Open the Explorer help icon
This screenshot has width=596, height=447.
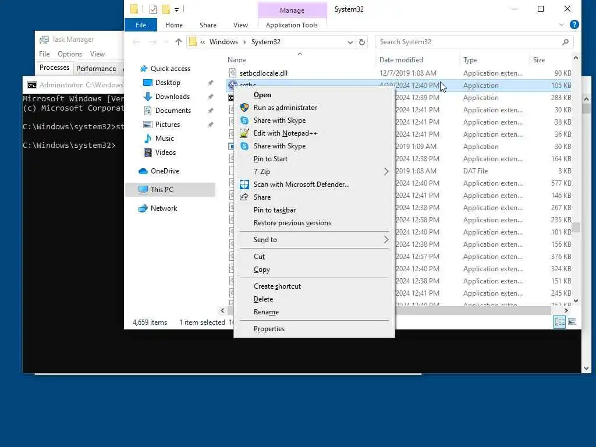[574, 24]
